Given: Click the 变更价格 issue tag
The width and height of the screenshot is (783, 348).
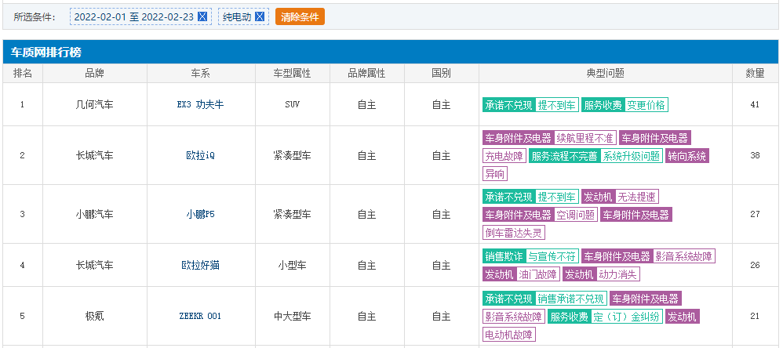Looking at the screenshot, I should [x=646, y=105].
